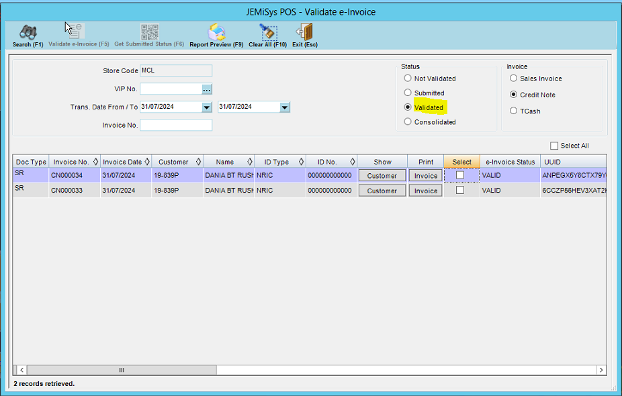Image resolution: width=622 pixels, height=396 pixels.
Task: Switch invoice type to TCash
Action: pyautogui.click(x=513, y=110)
